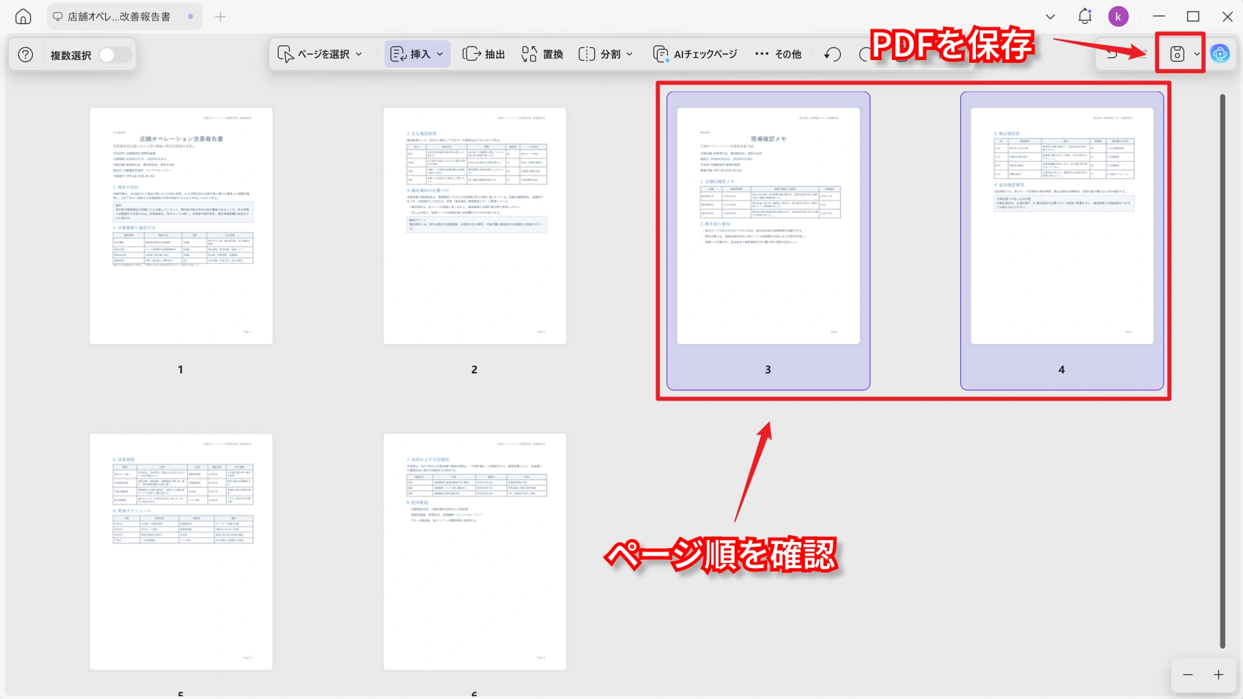1243x699 pixels.
Task: Click the vertical scrollbar on the right
Action: 1223,371
